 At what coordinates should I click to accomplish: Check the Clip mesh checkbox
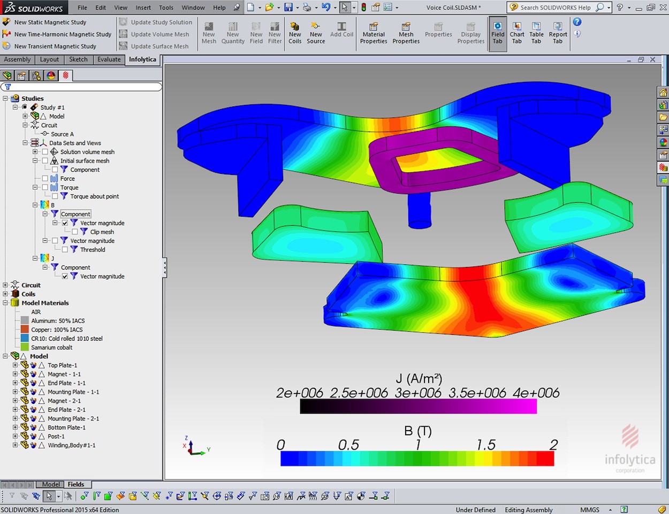(x=75, y=232)
